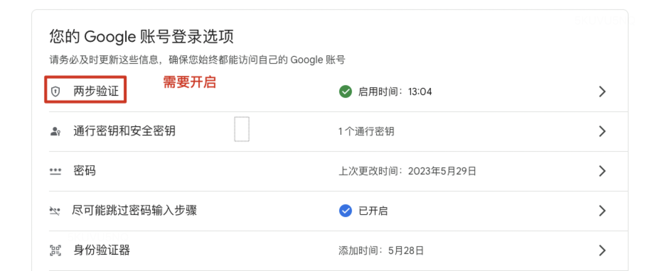Open the 密码 row arrow
Viewport: 657px width, 271px height.
(602, 171)
